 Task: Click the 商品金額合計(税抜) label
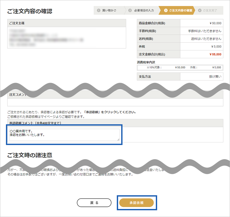[152, 23]
